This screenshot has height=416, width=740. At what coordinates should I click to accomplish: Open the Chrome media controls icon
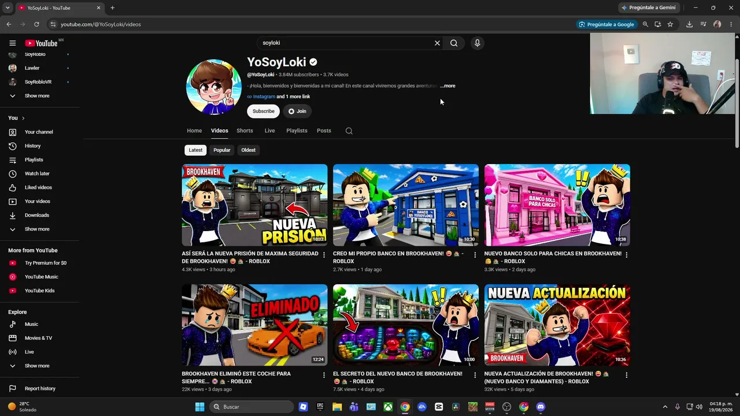tap(703, 24)
